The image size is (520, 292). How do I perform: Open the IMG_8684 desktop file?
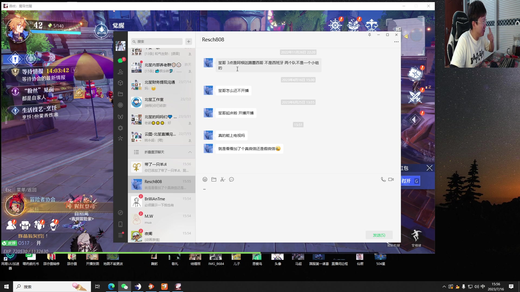216,260
